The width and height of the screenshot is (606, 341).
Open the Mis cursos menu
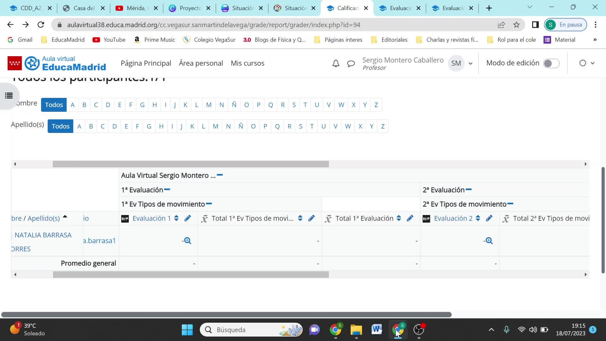(x=247, y=63)
